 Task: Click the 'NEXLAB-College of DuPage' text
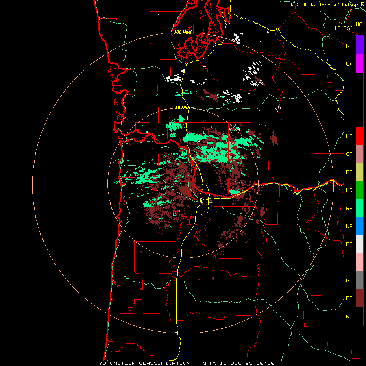(325, 4)
